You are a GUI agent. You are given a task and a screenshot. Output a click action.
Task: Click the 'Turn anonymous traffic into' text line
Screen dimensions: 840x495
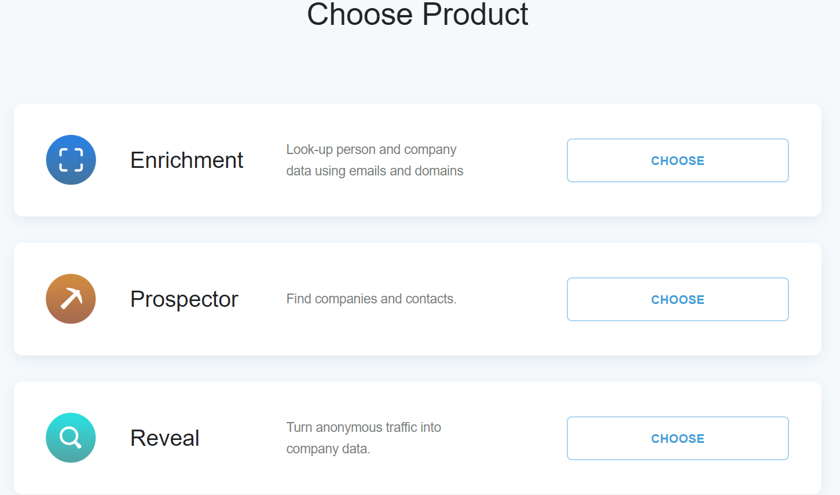point(364,427)
